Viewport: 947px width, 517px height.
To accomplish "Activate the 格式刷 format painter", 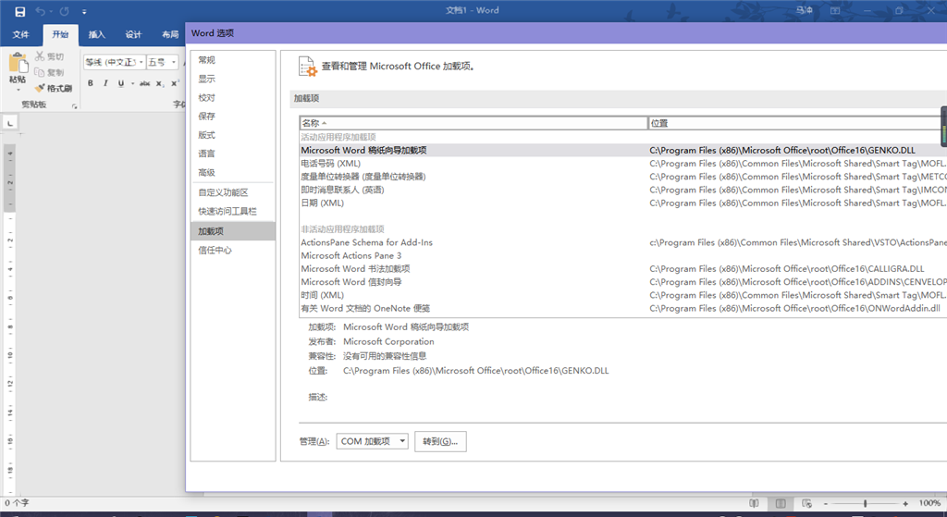I will tap(53, 88).
